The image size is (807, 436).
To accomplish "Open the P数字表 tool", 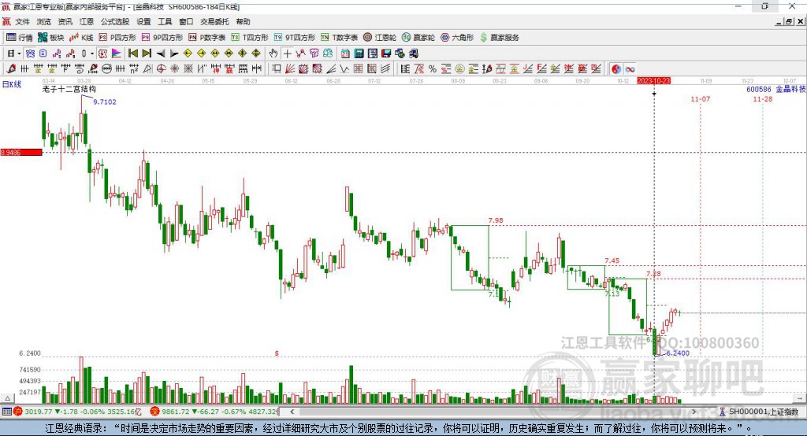I will tap(207, 38).
